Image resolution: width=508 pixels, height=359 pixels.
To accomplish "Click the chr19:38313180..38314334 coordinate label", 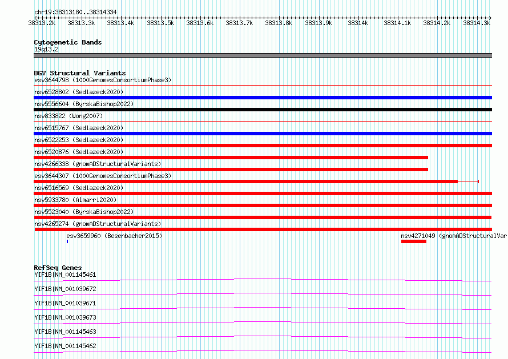I will (x=75, y=13).
